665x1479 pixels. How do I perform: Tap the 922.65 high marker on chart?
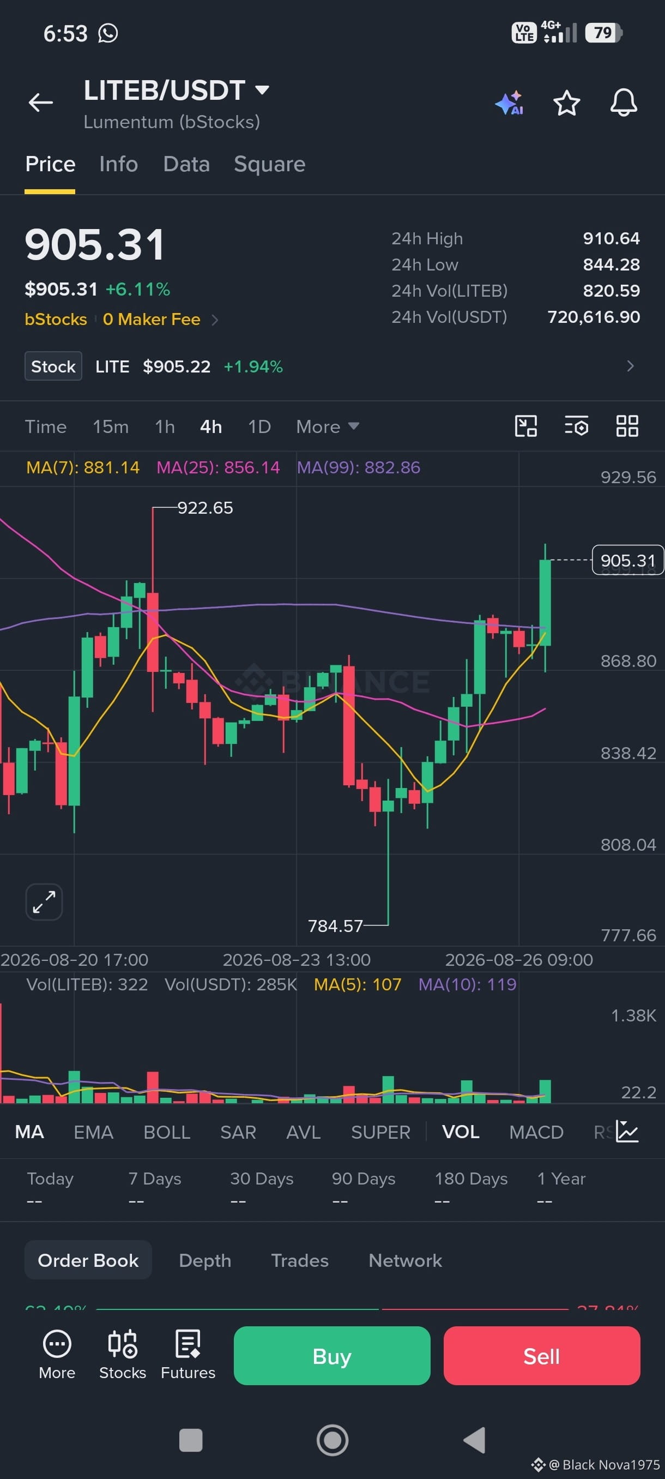point(205,508)
